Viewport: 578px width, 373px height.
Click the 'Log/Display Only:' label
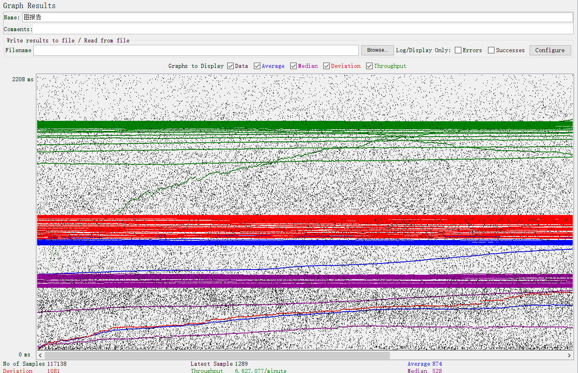tap(423, 50)
